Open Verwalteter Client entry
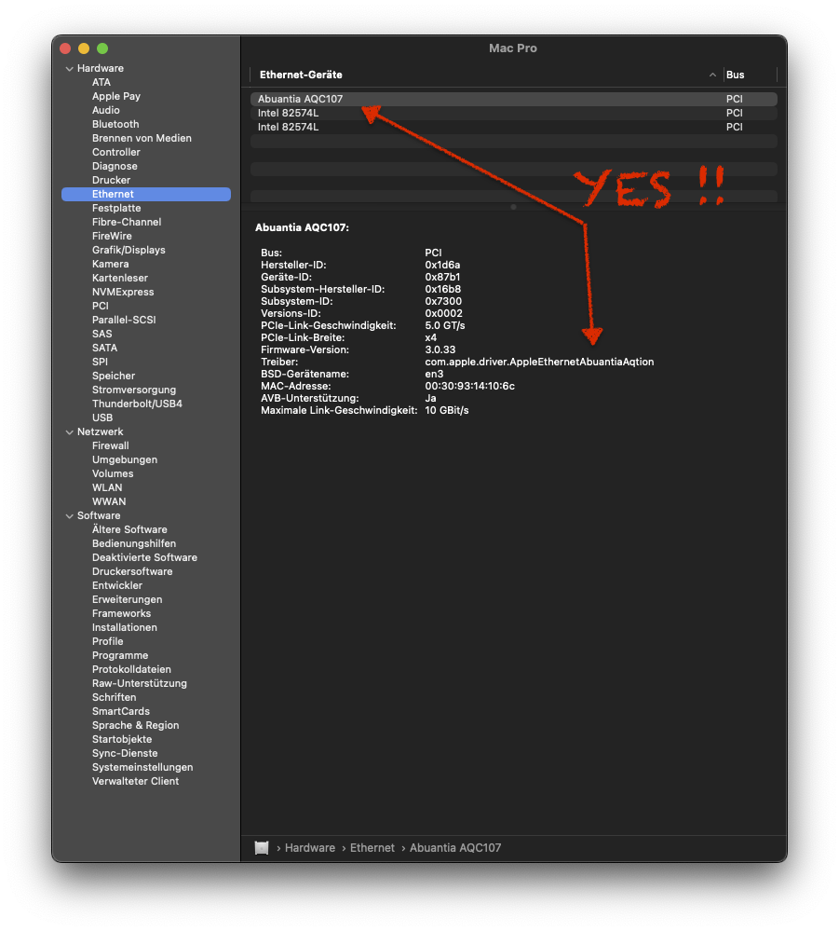This screenshot has width=839, height=931. [x=135, y=781]
